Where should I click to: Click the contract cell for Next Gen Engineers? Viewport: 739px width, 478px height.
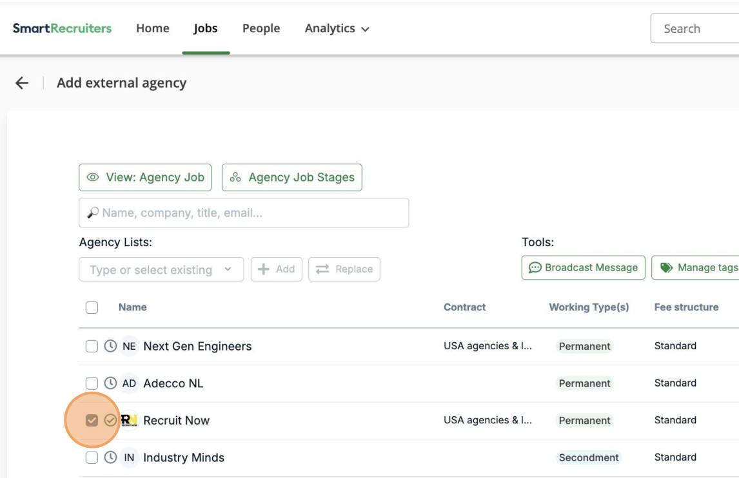488,346
